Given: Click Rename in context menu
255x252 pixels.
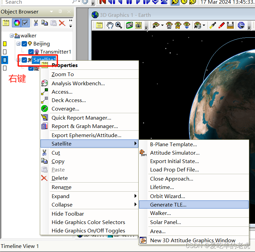Looking at the screenshot, I should 89,187.
